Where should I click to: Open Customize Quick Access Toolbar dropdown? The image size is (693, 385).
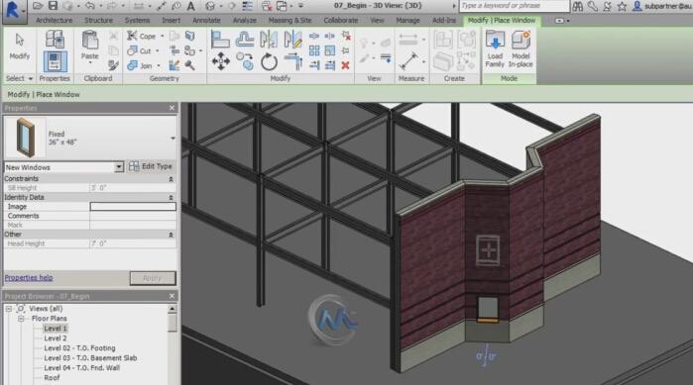point(300,6)
